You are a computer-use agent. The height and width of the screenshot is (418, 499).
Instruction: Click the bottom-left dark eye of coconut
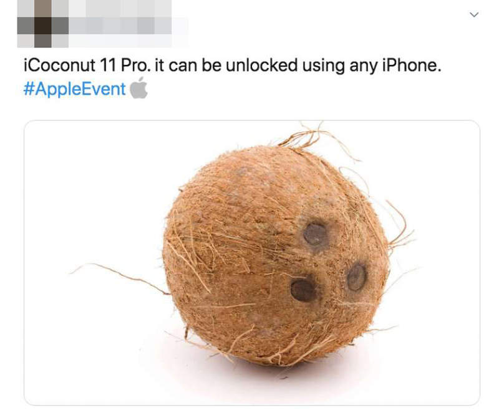[x=303, y=290]
